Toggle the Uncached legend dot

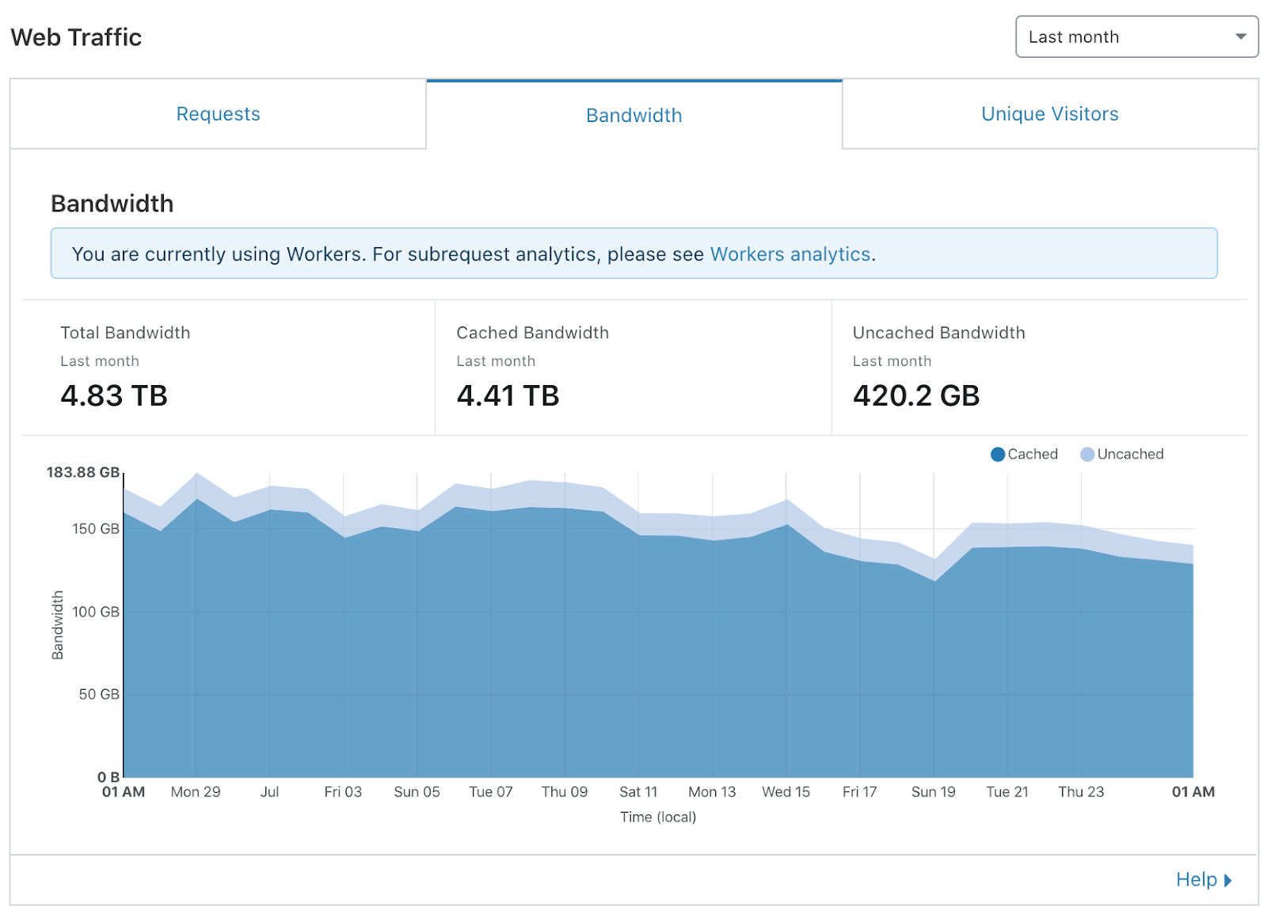point(1087,454)
